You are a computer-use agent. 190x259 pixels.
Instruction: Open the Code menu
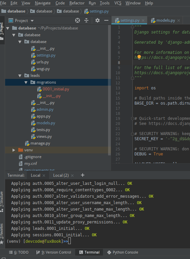60,3
